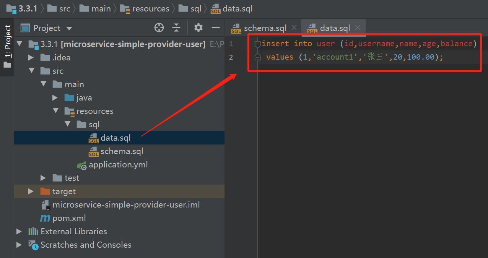488x258 pixels.
Task: Open the Project view dropdown
Action: pyautogui.click(x=69, y=28)
